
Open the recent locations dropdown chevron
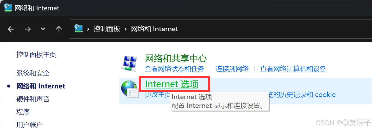(x=43, y=29)
